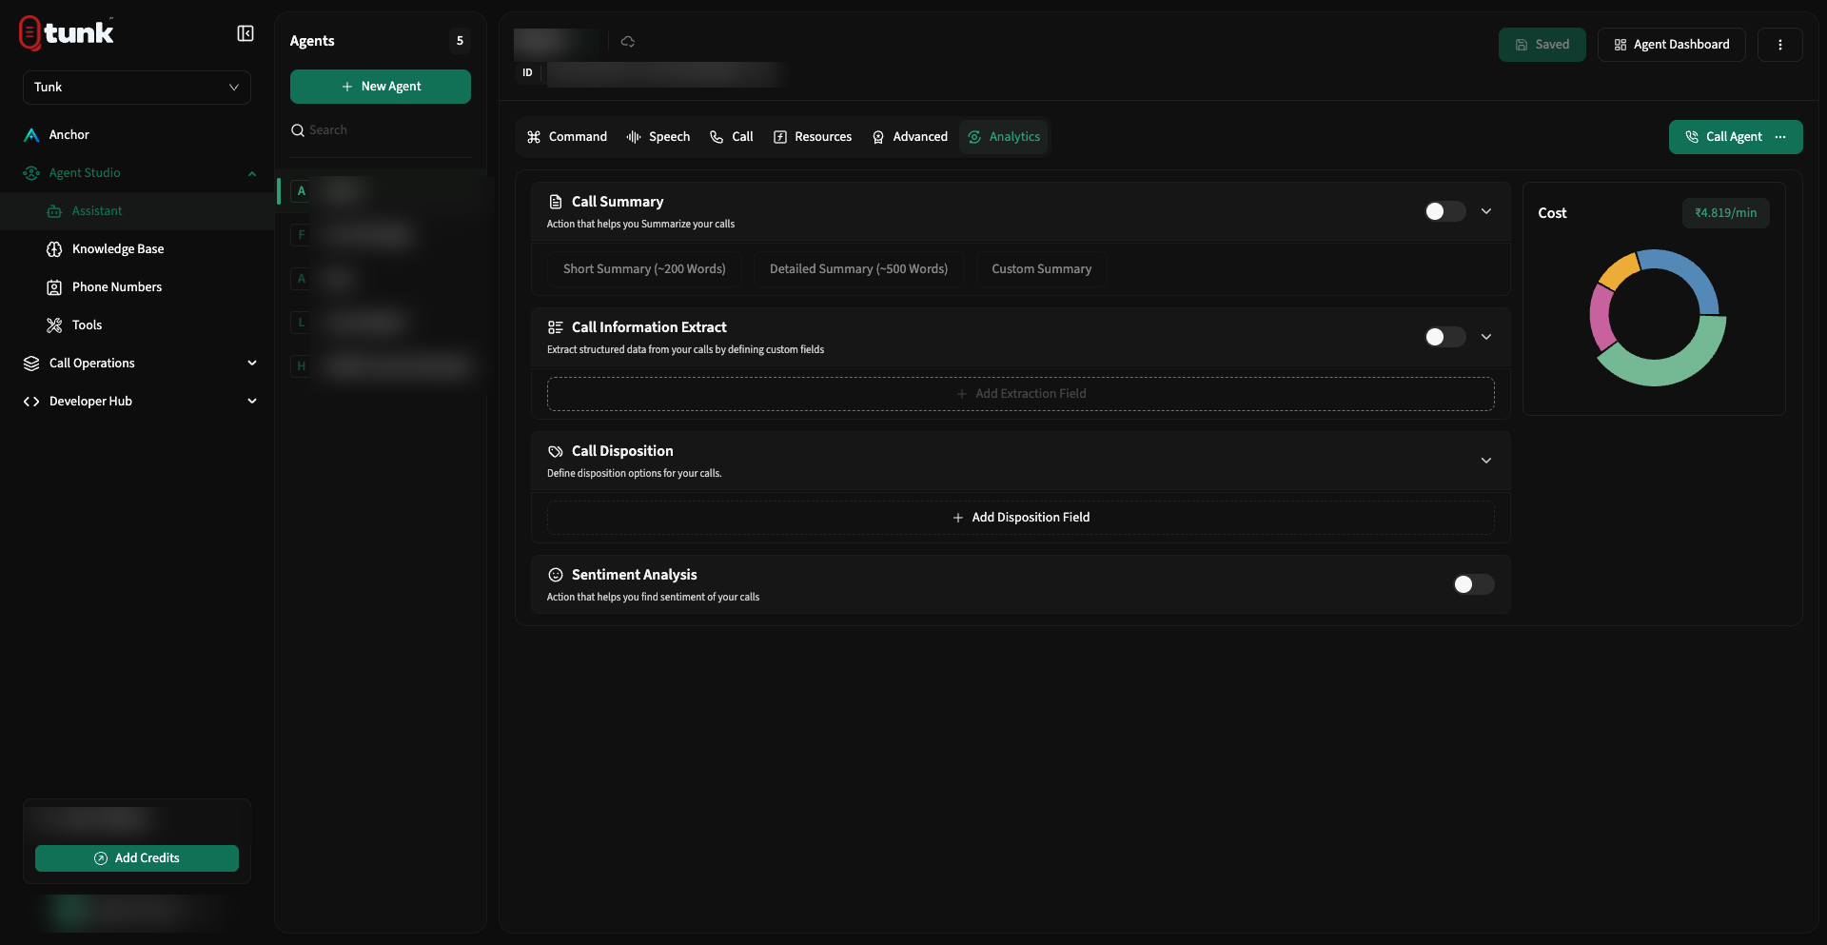Screen dimensions: 1827x945
Task: Create a New Agent
Action: tap(381, 87)
